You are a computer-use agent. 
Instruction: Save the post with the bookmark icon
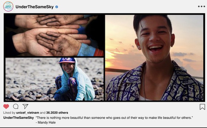pyautogui.click(x=202, y=107)
